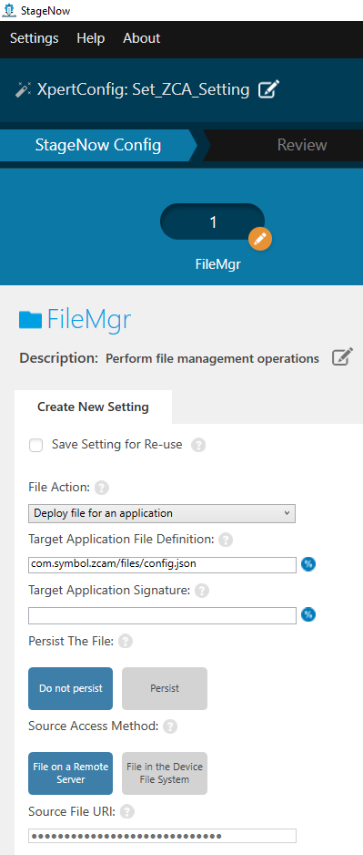Click the FileMgr heading text
This screenshot has width=363, height=855.
click(x=89, y=320)
